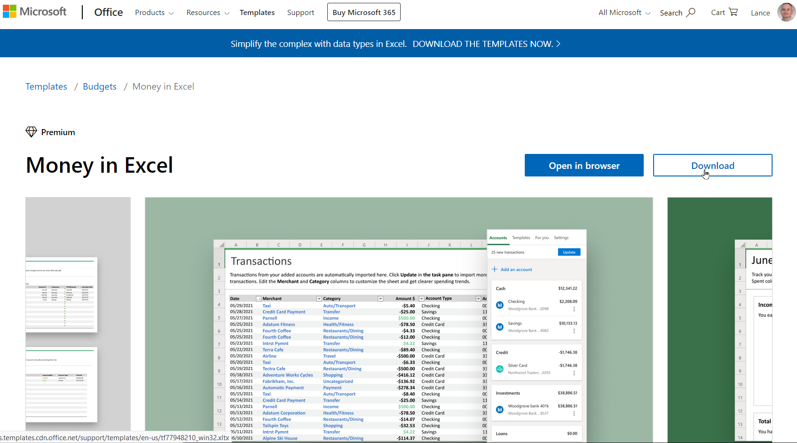
Task: Open the shopping Cart icon
Action: click(x=733, y=12)
